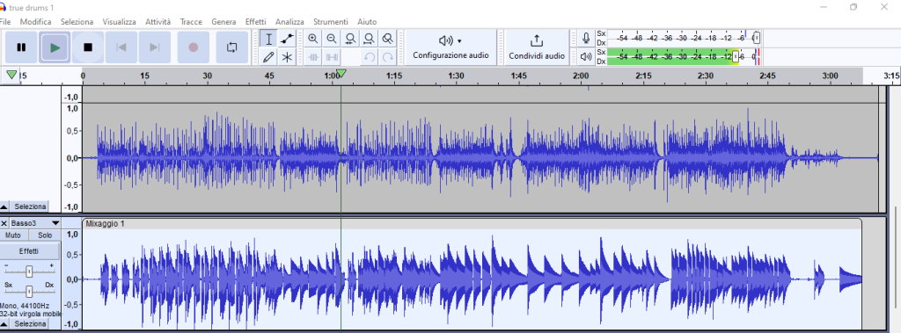
Task: Open the Effetti menu
Action: click(256, 22)
